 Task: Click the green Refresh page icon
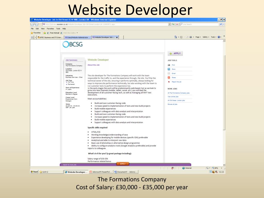coord(173,24)
